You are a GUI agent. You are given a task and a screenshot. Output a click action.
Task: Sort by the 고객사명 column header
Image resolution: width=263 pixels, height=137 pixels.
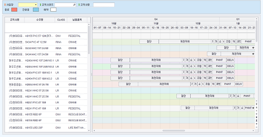coord(15,20)
